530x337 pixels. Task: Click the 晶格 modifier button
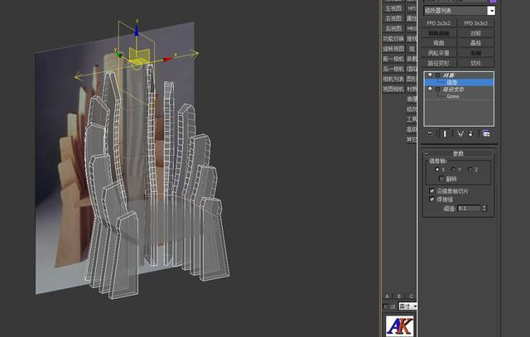(475, 43)
